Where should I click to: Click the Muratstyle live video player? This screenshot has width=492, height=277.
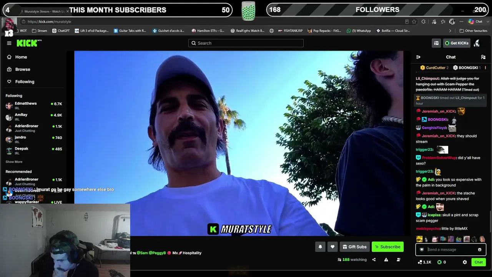[239, 143]
